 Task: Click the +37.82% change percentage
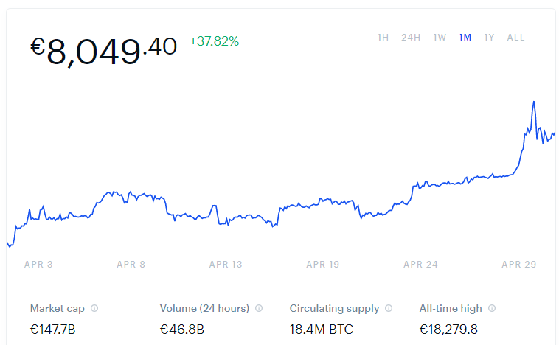tap(215, 41)
